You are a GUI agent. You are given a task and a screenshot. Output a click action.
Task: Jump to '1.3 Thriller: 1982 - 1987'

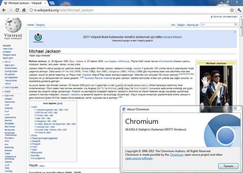pos(44,116)
